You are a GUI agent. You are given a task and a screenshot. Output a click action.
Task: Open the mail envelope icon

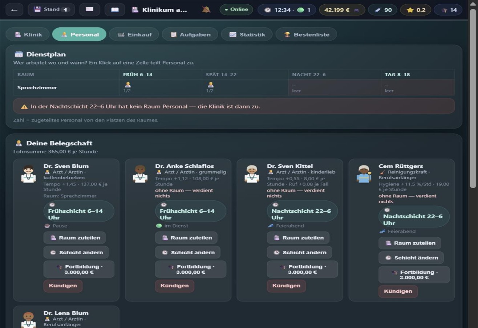tap(89, 10)
